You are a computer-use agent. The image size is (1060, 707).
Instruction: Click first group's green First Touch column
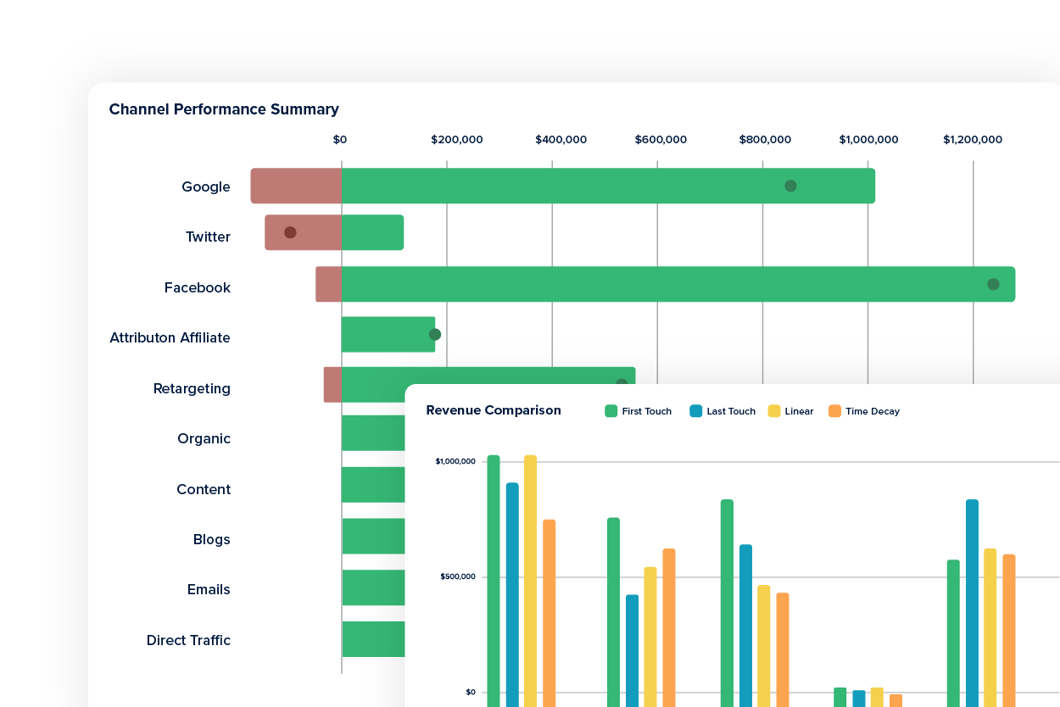pyautogui.click(x=494, y=581)
